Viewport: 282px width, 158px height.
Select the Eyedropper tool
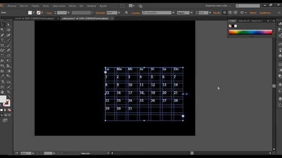pos(2,76)
